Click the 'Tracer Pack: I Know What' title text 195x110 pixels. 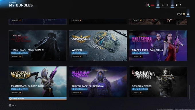(x=28, y=50)
